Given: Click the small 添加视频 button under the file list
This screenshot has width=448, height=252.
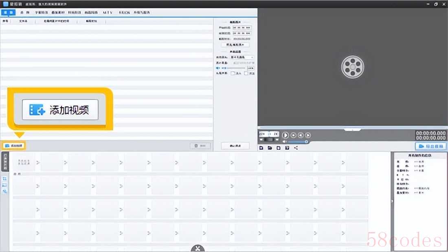Looking at the screenshot, I should (x=14, y=146).
